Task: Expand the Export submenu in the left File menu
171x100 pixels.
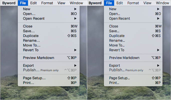Action: 49,65
